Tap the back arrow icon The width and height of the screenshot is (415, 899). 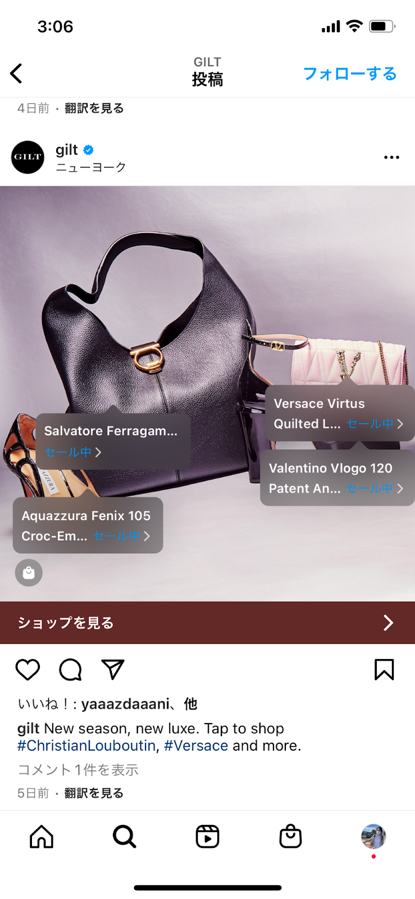16,74
